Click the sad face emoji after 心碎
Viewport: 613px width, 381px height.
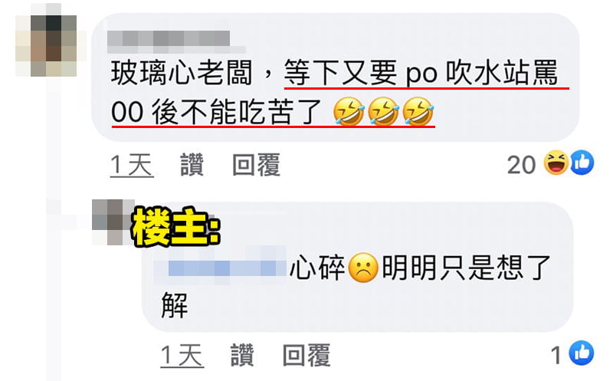point(363,268)
